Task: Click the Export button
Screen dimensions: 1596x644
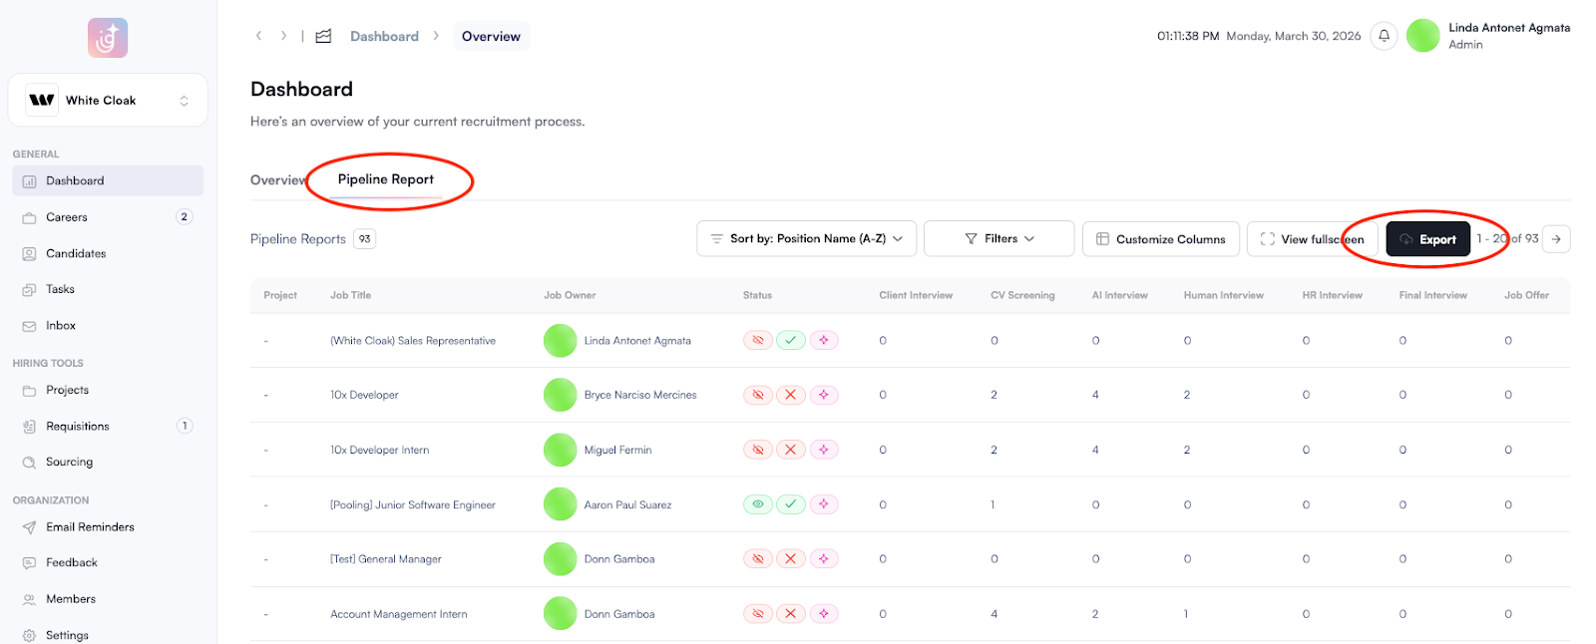Action: pyautogui.click(x=1428, y=239)
